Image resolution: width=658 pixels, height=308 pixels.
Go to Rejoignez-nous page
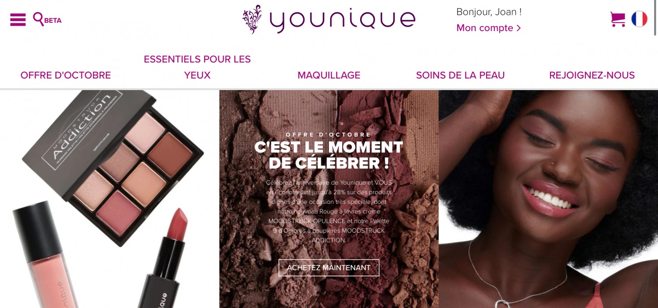click(x=592, y=75)
